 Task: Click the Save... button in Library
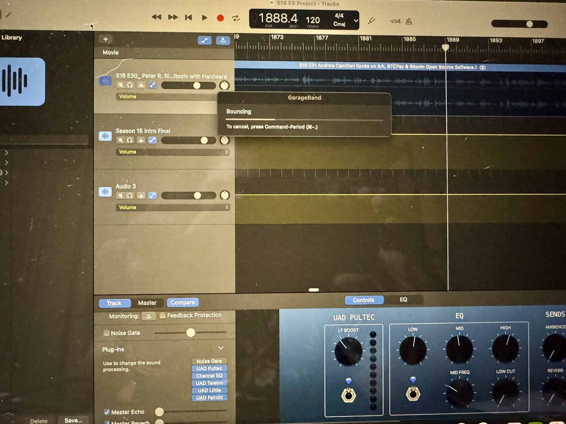(73, 420)
